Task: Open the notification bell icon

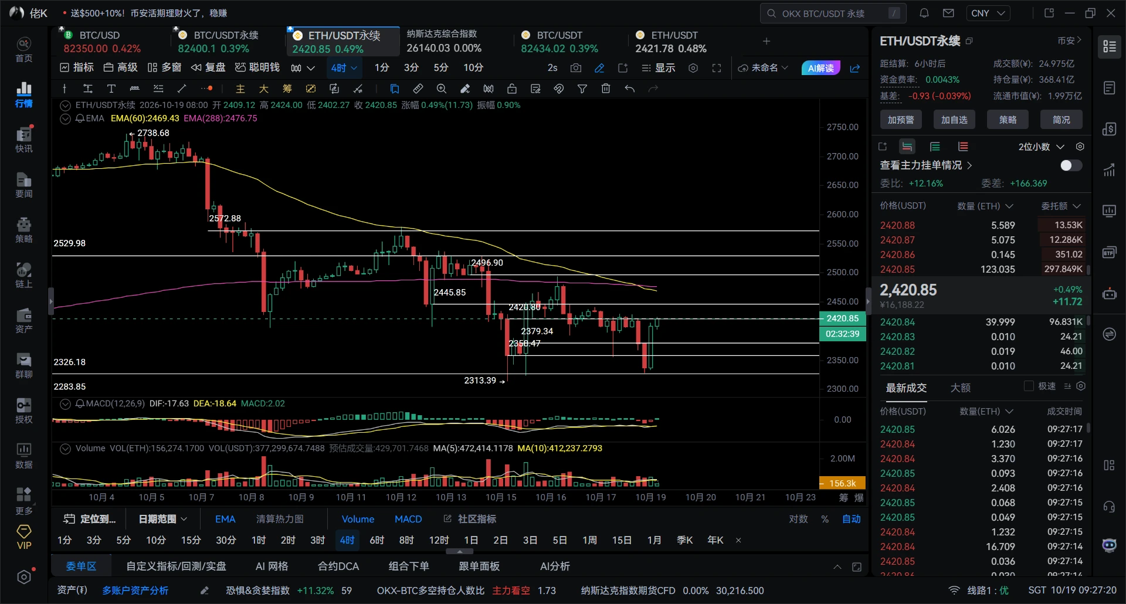Action: (x=924, y=13)
